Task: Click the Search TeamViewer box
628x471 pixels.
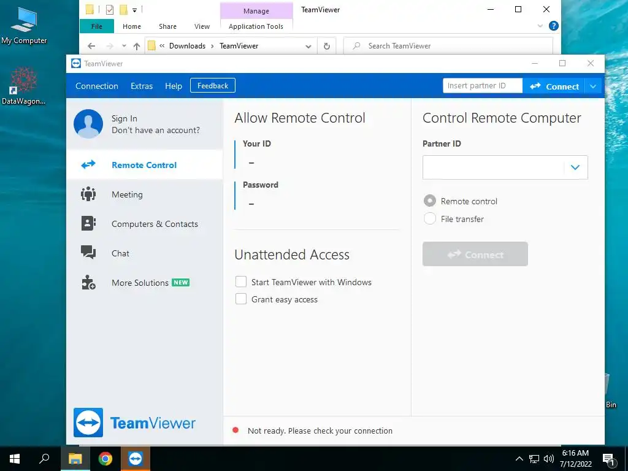Action: coord(448,46)
